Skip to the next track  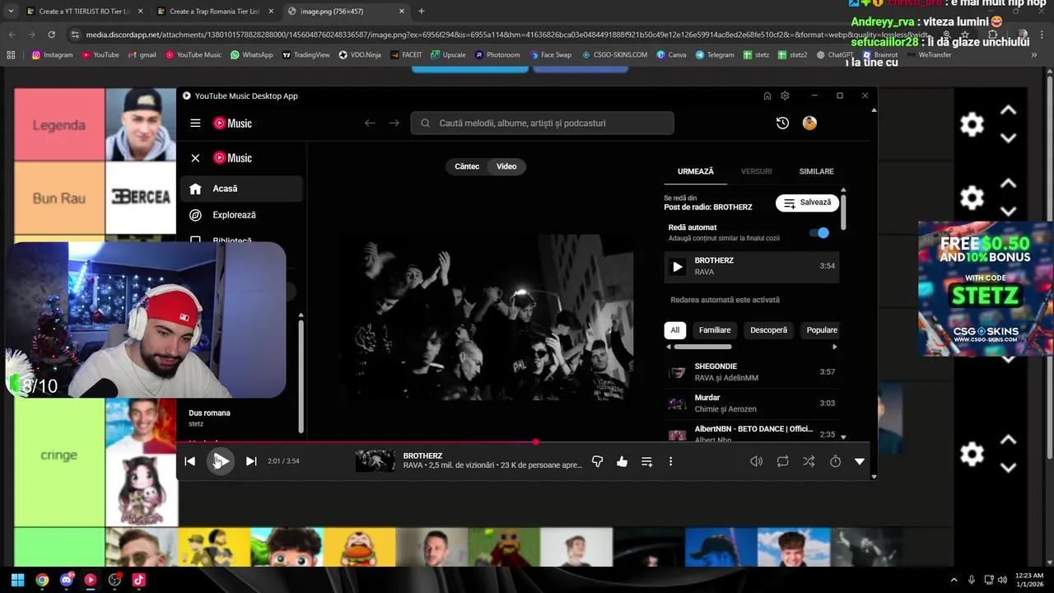tap(251, 461)
